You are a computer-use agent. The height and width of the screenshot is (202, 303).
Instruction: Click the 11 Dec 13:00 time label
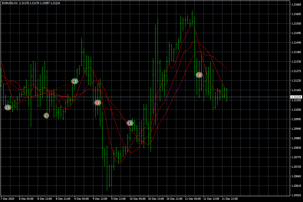coord(211,199)
